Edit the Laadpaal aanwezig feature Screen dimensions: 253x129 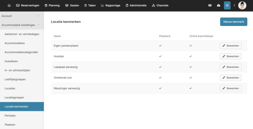(230, 67)
